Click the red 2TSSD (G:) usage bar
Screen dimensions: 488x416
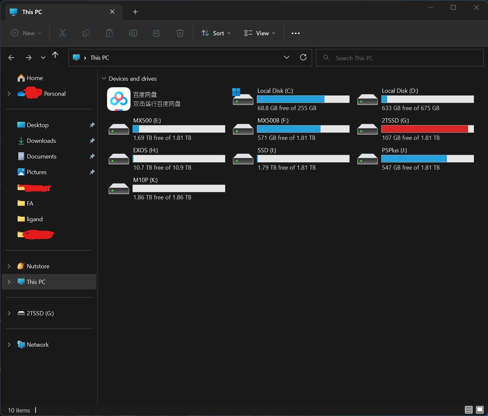(428, 129)
